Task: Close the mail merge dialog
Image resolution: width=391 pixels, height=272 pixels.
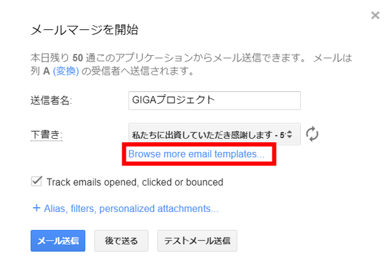Action: tap(375, 15)
